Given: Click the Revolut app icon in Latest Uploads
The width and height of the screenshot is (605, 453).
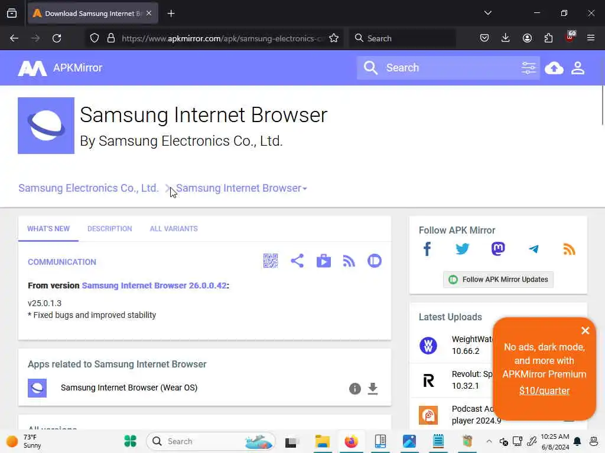Looking at the screenshot, I should (x=428, y=380).
